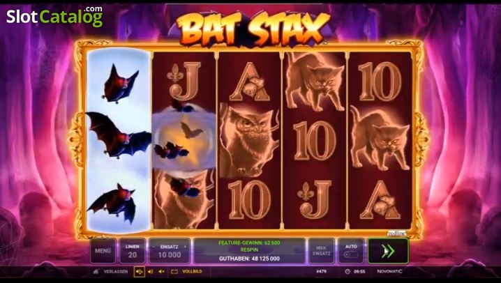Click the SlotCatalog.com logo
The image size is (501, 283).
[54, 16]
